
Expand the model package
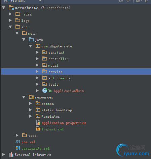tap(37, 65)
